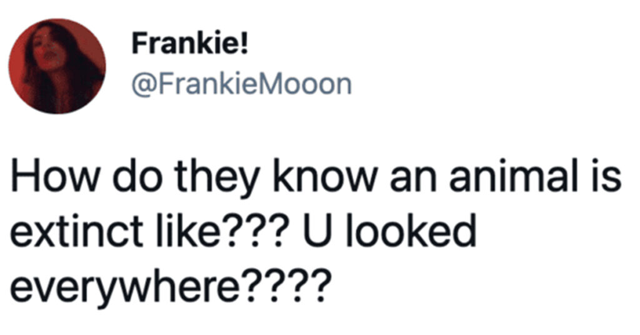Open Frankie's red profile picture
This screenshot has width=640, height=335.
coord(56,66)
